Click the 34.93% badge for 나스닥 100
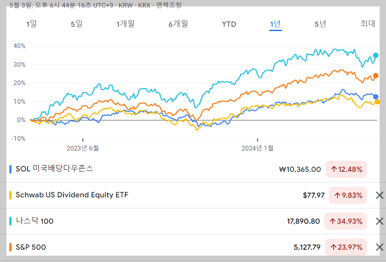The height and width of the screenshot is (262, 386). (346, 221)
